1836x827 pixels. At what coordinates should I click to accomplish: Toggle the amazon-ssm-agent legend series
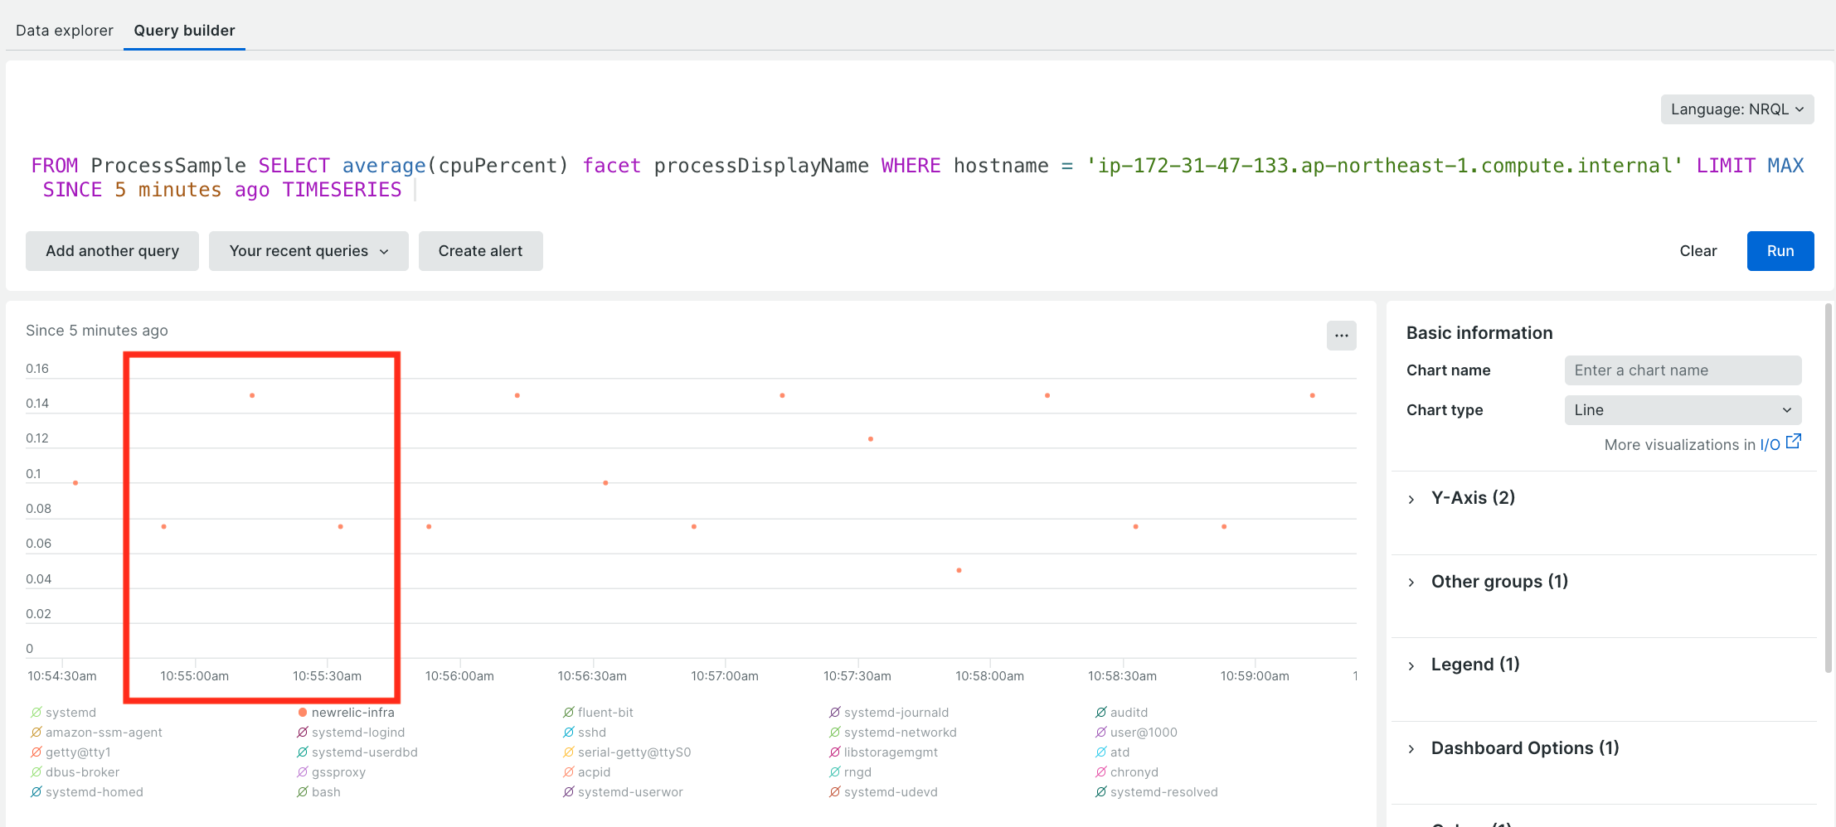[x=97, y=733]
